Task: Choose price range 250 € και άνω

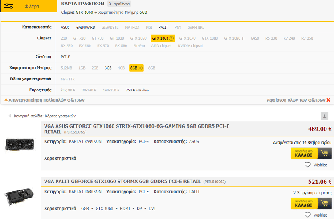Action: (137, 90)
